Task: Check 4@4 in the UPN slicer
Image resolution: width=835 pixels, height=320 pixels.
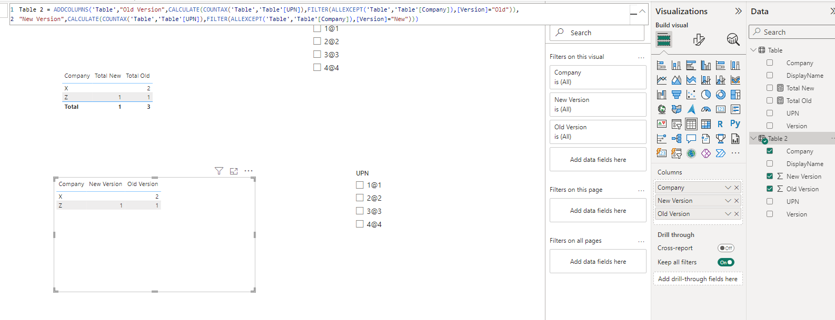Action: tap(360, 224)
